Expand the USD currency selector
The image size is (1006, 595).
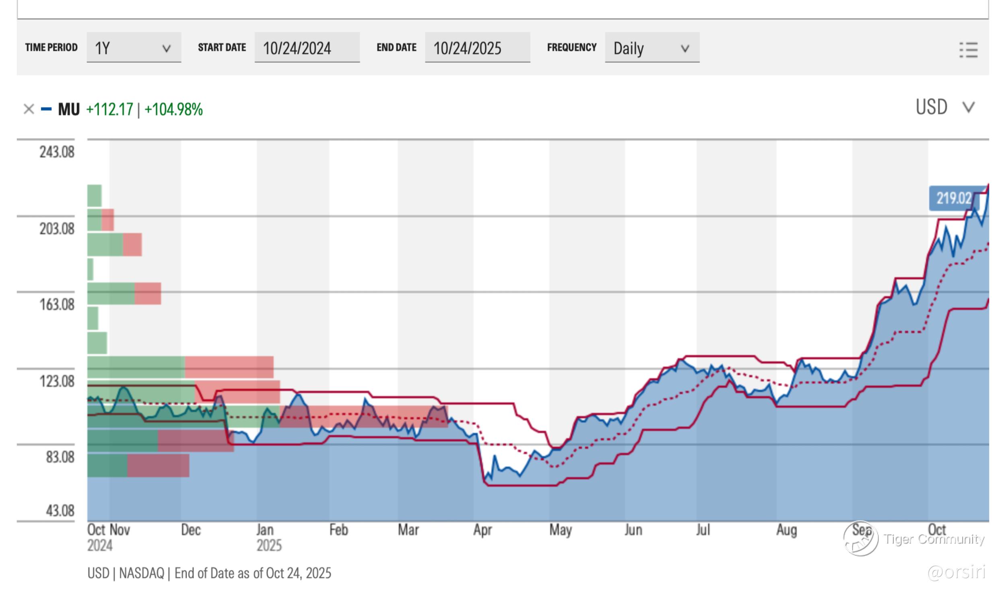931,107
